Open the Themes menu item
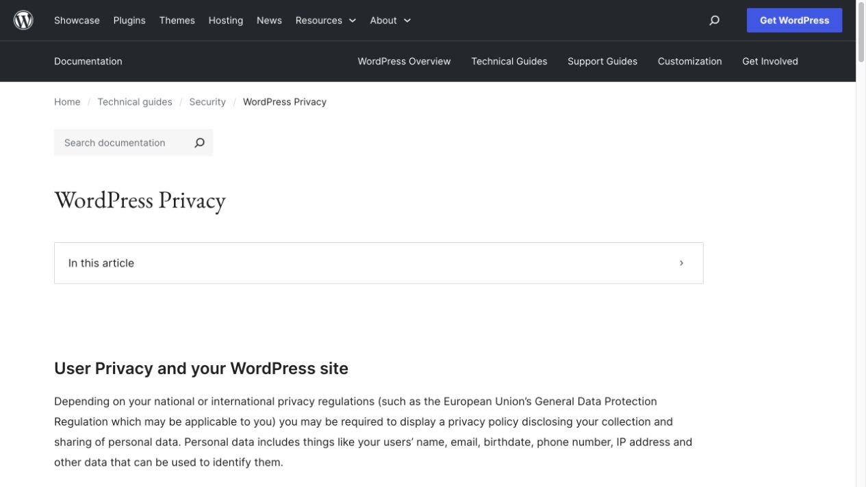 pyautogui.click(x=177, y=21)
